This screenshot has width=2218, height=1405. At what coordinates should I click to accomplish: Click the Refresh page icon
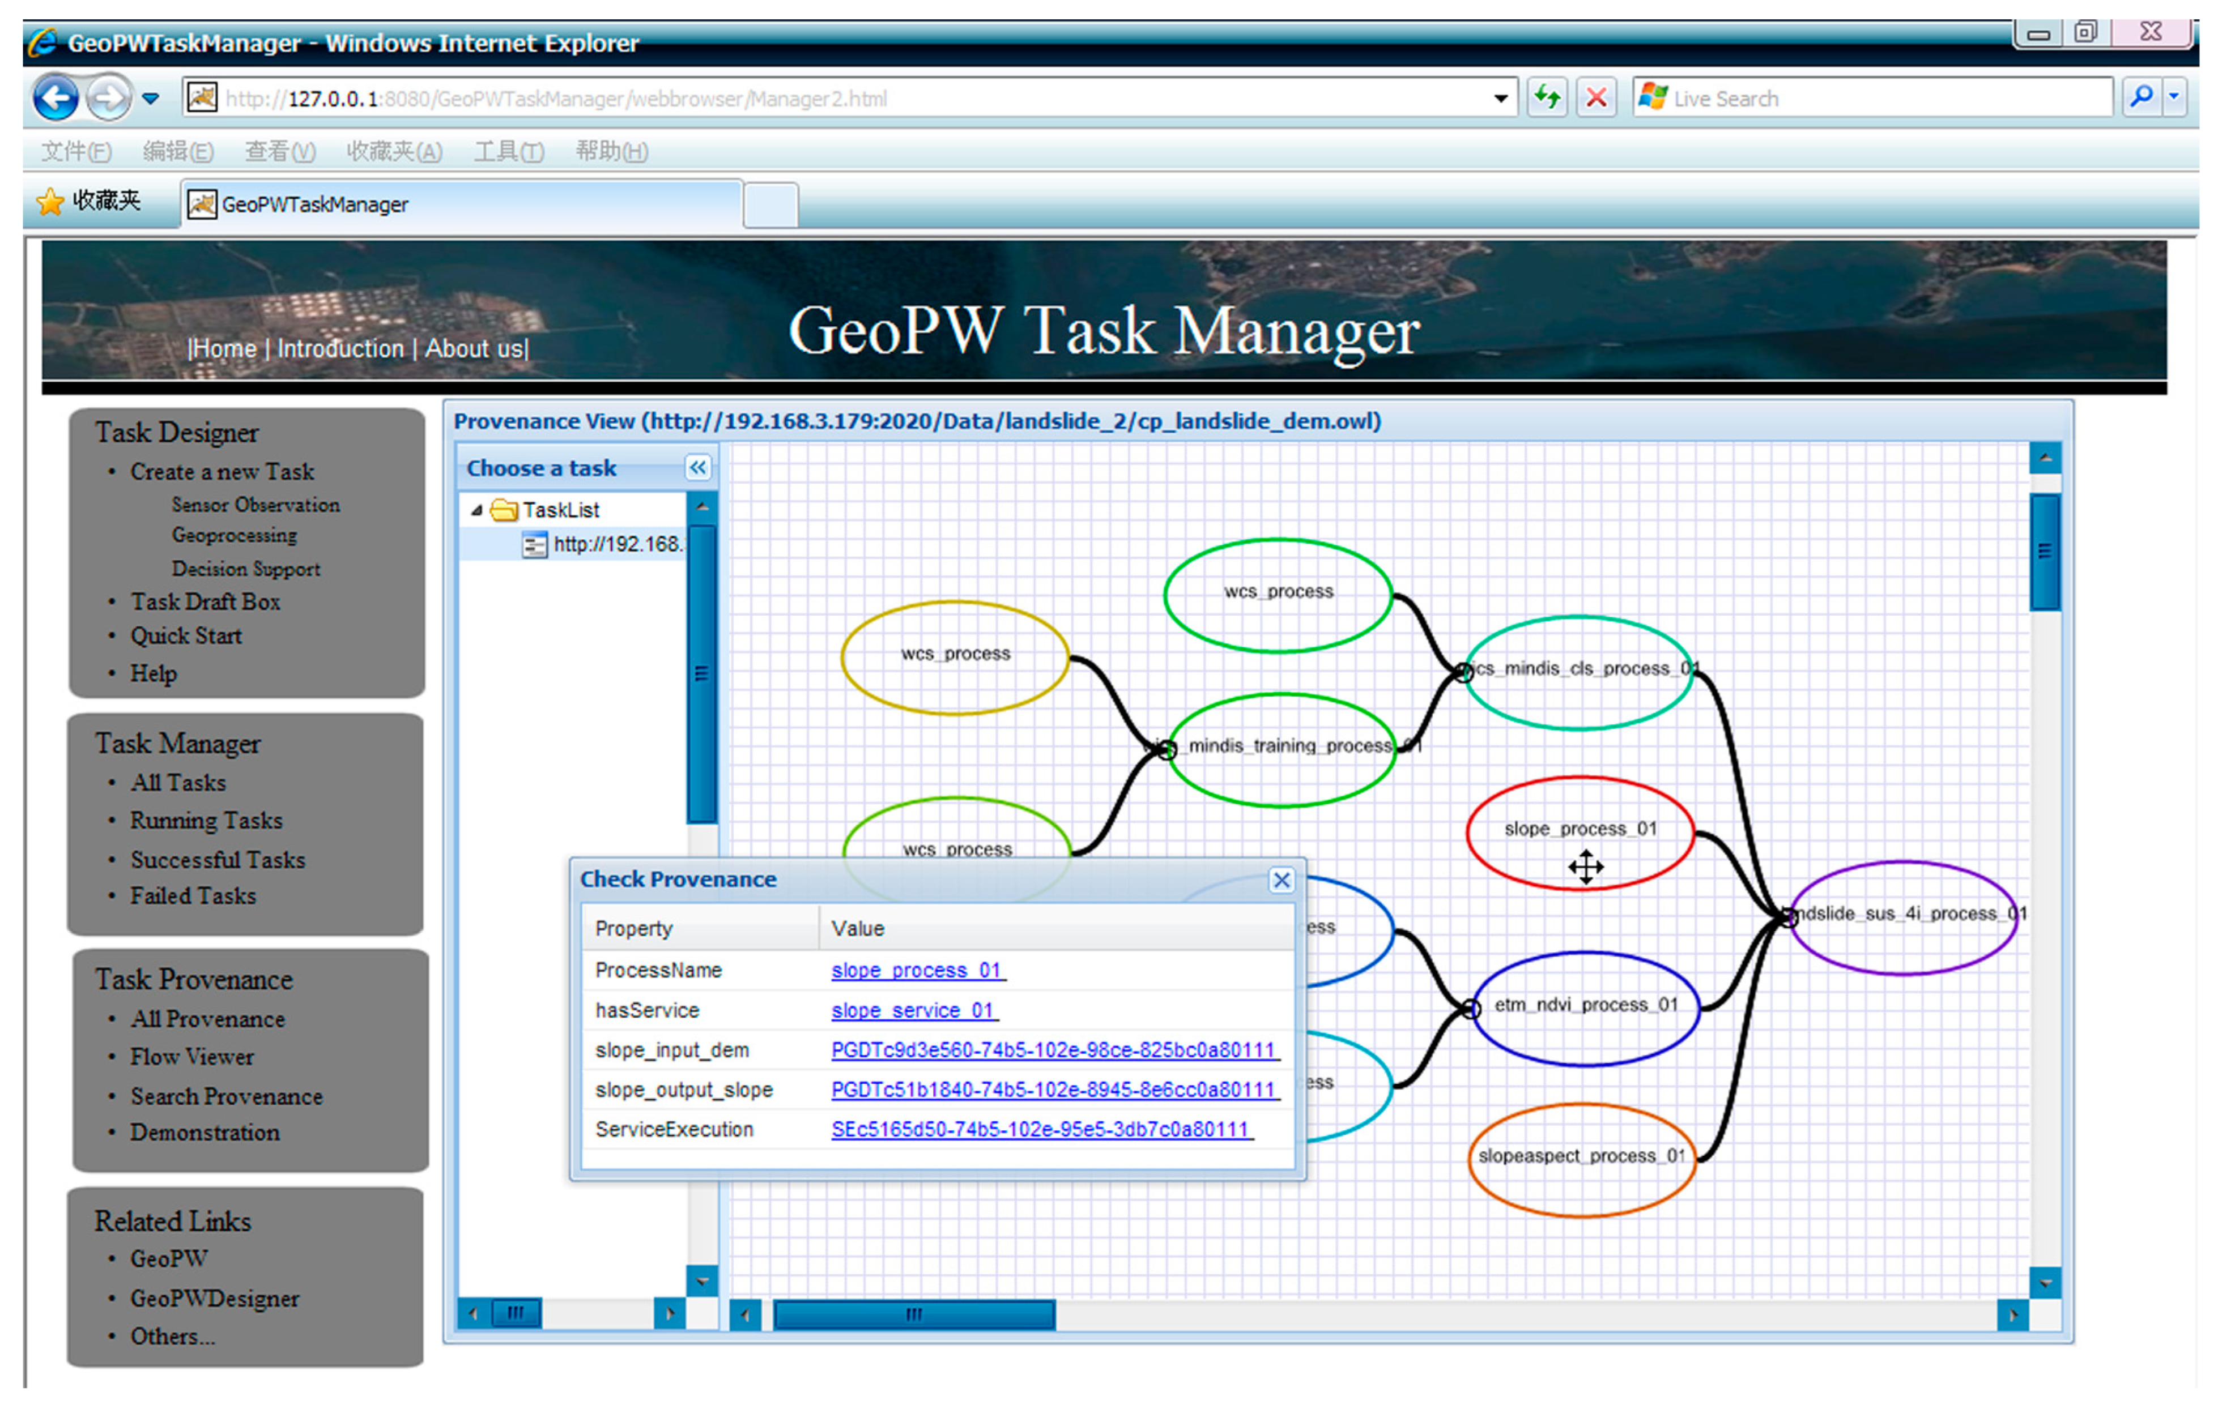(1547, 97)
